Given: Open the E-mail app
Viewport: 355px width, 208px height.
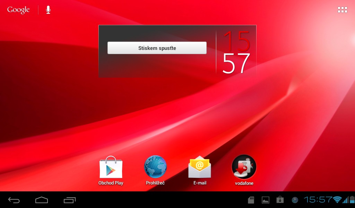Looking at the screenshot, I should click(x=200, y=171).
